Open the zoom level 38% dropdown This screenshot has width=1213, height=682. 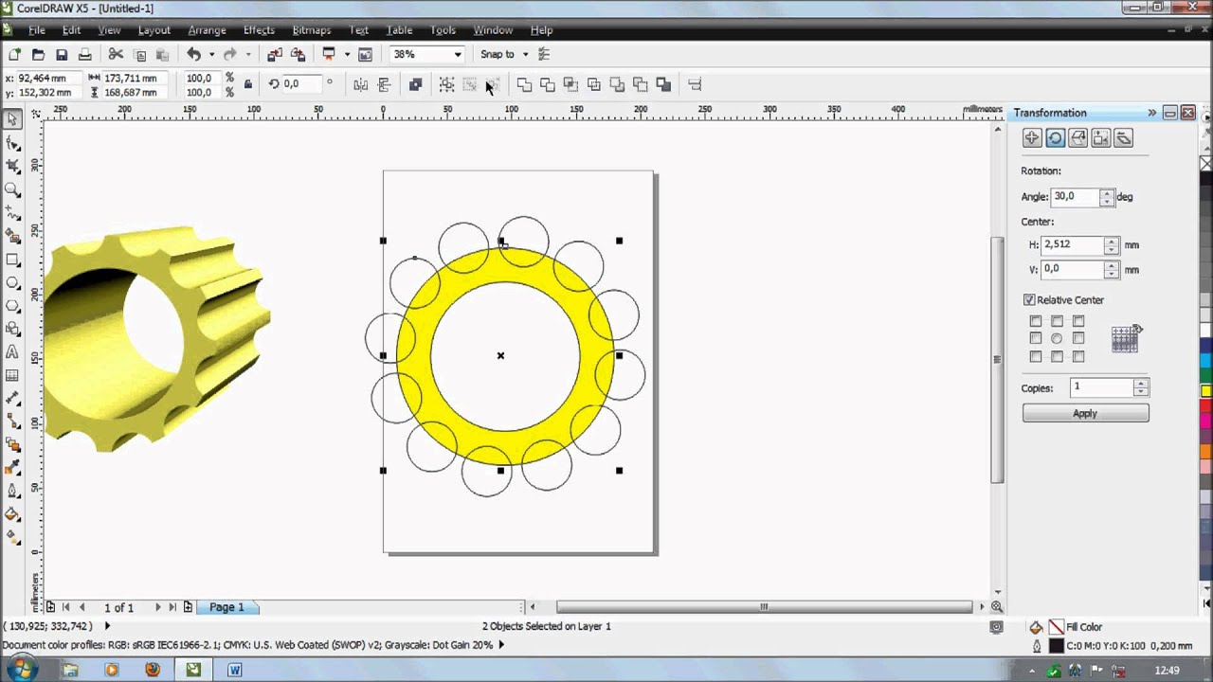(458, 54)
